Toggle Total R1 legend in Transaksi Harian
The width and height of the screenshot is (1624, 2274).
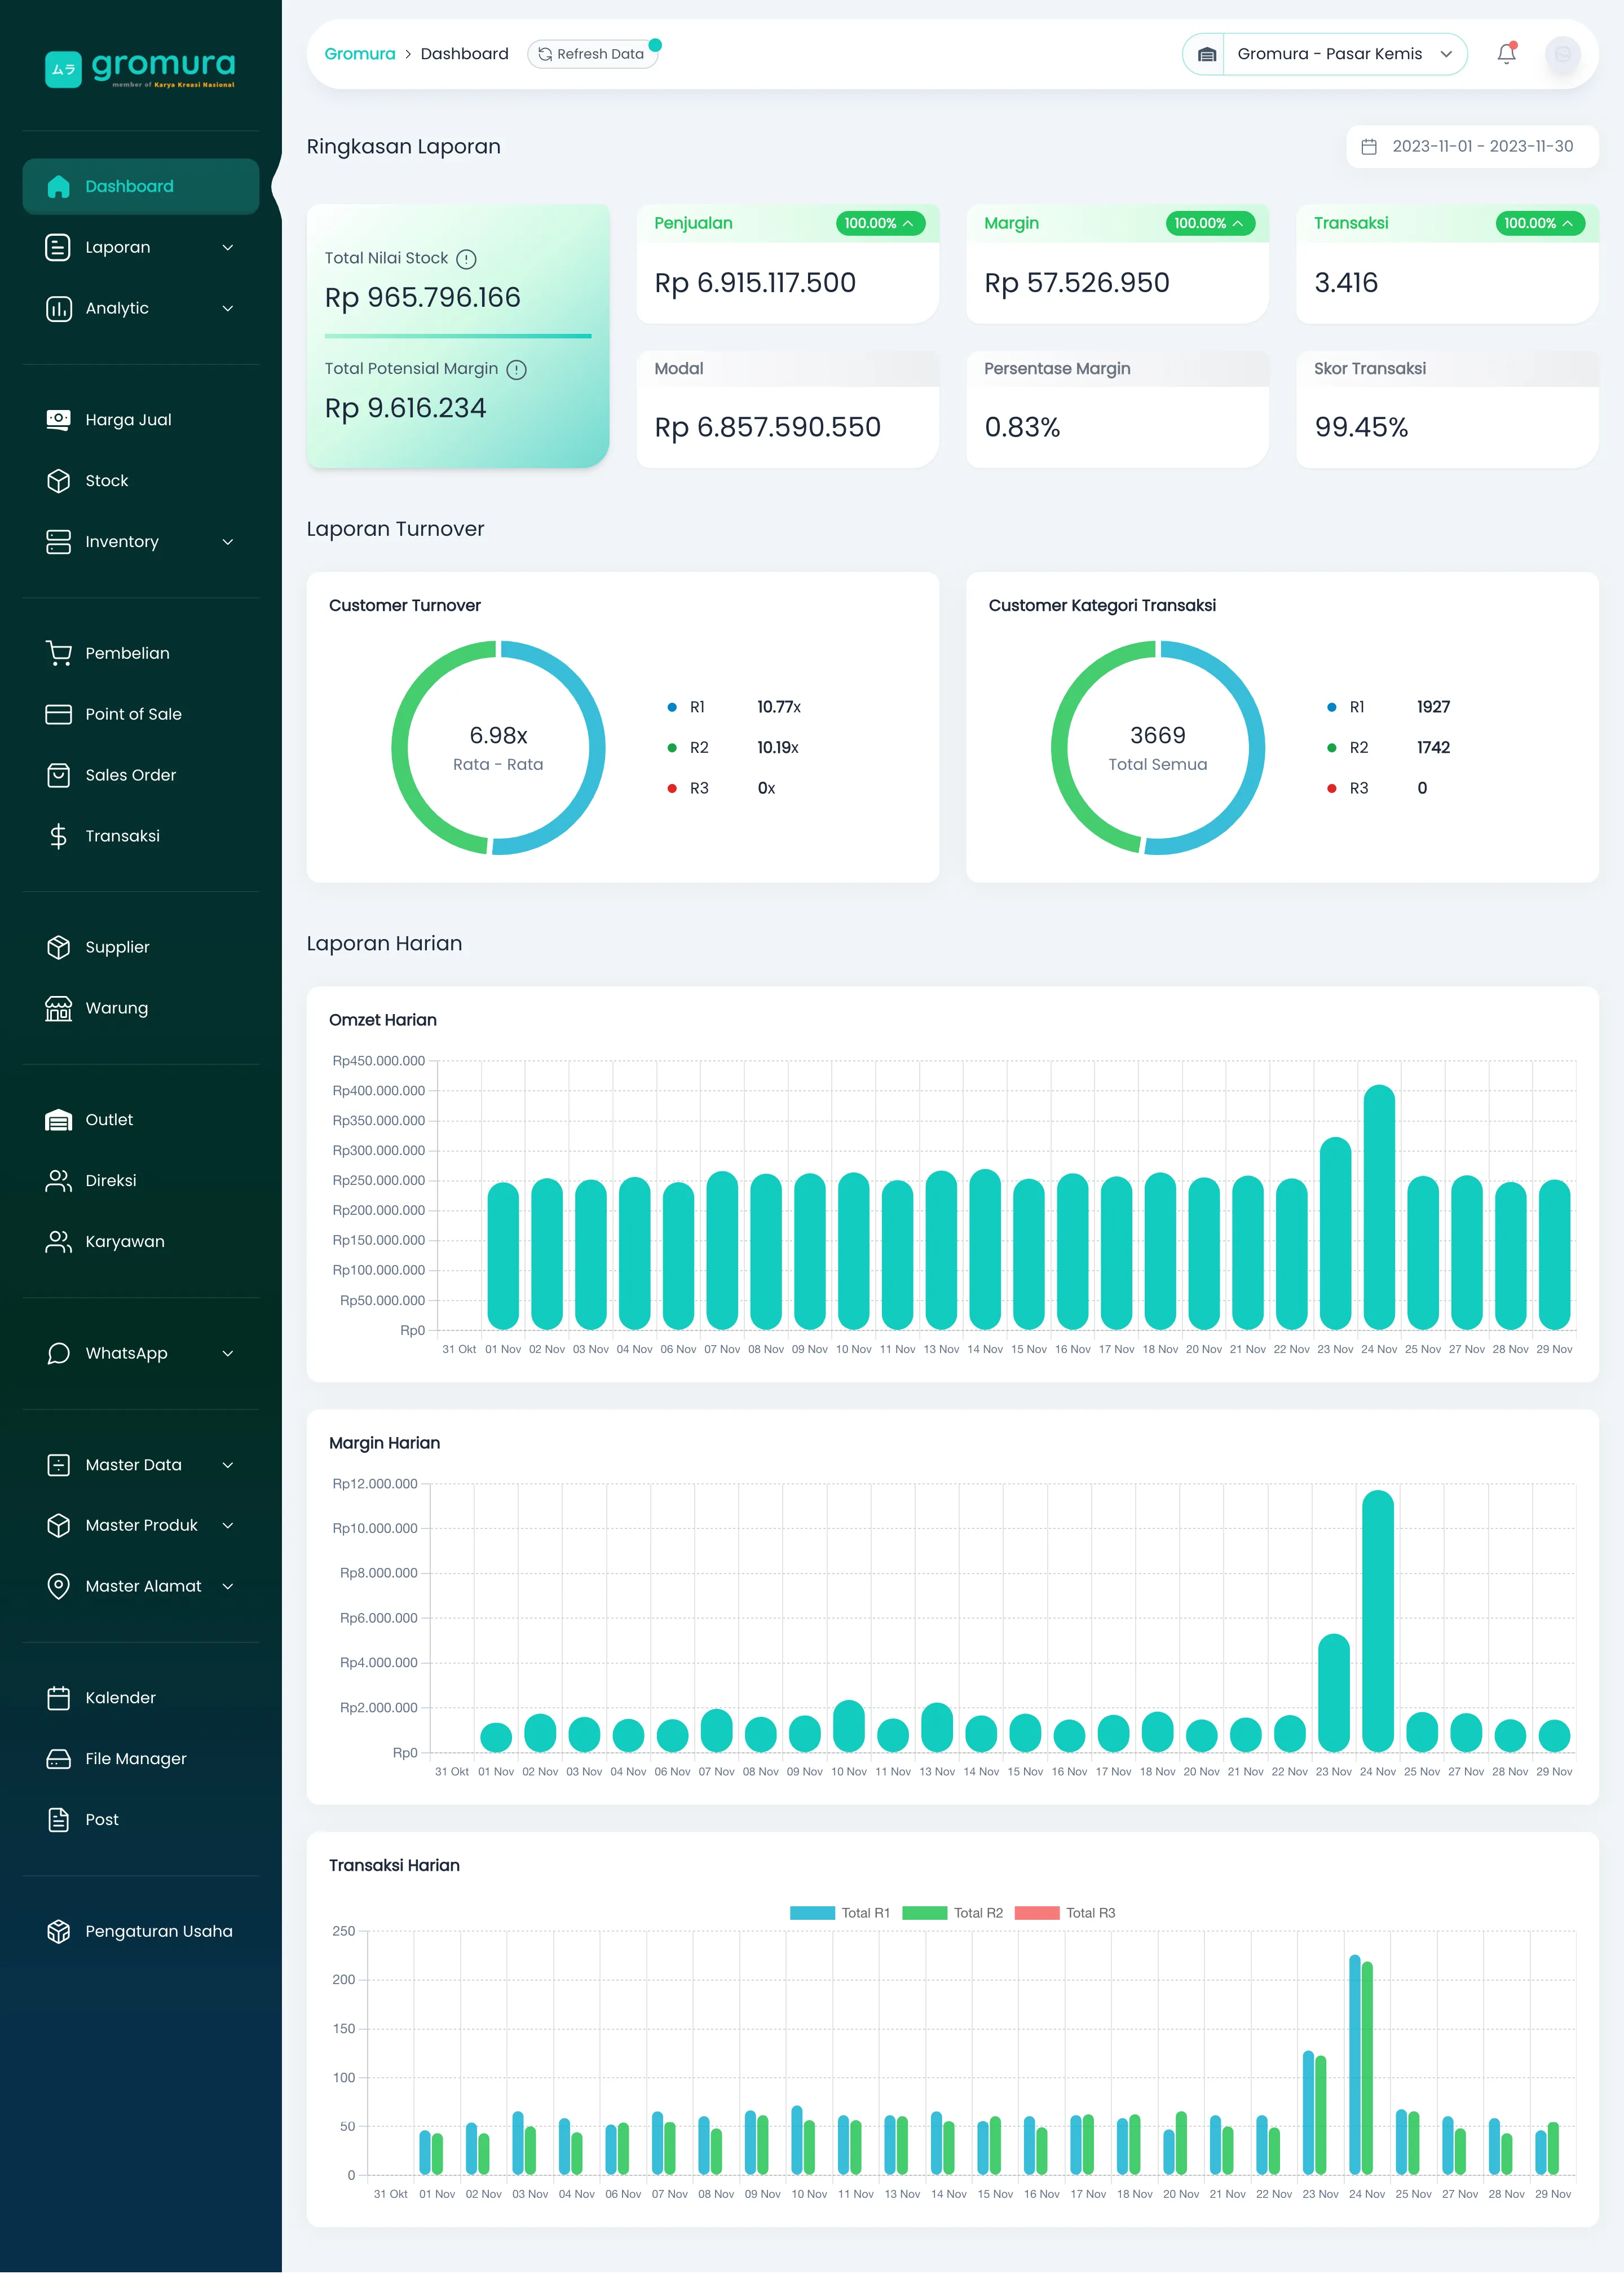coord(840,1914)
